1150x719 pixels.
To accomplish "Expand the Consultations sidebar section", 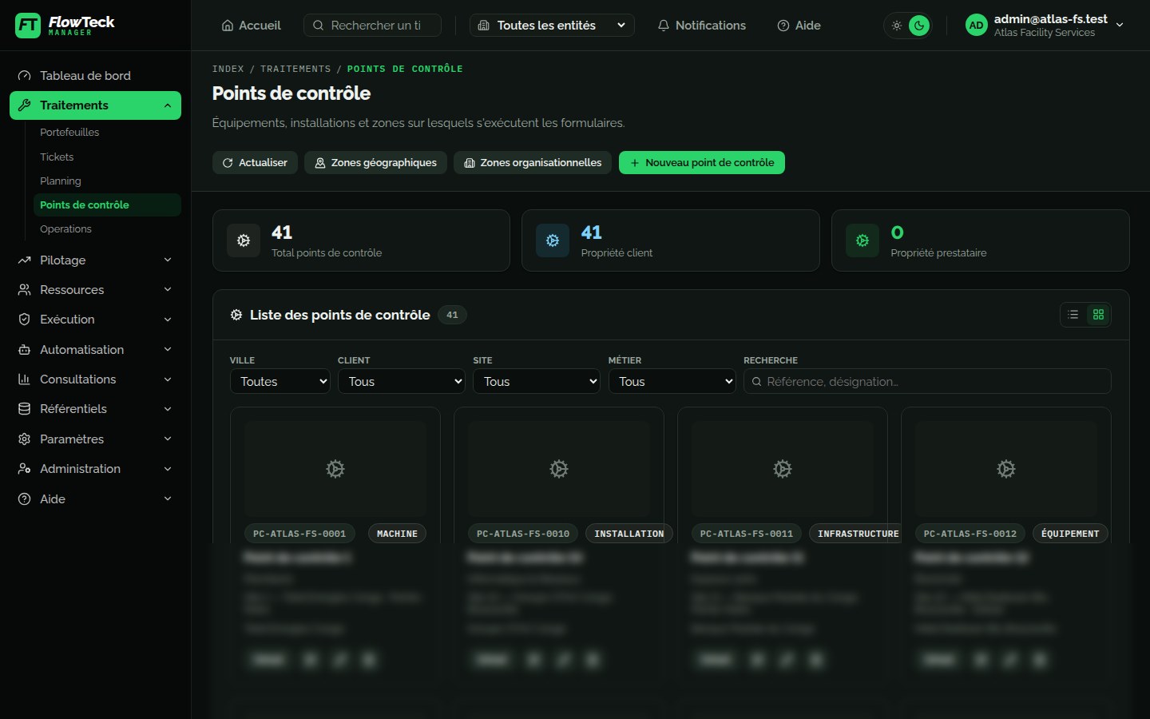I will (95, 379).
